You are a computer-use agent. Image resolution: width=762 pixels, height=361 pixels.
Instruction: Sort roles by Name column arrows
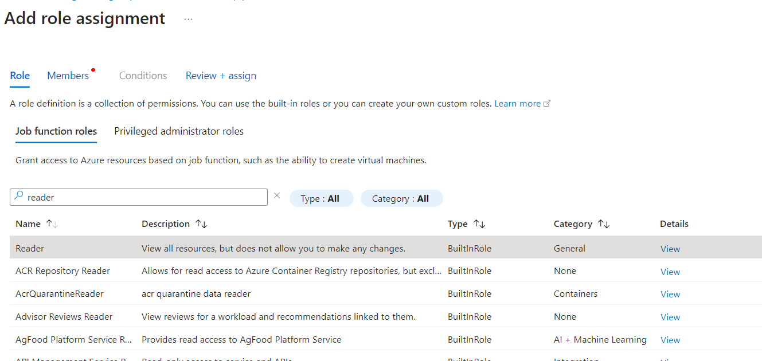click(52, 224)
